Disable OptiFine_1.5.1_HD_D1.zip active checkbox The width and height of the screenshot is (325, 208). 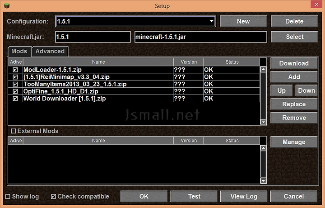15,91
